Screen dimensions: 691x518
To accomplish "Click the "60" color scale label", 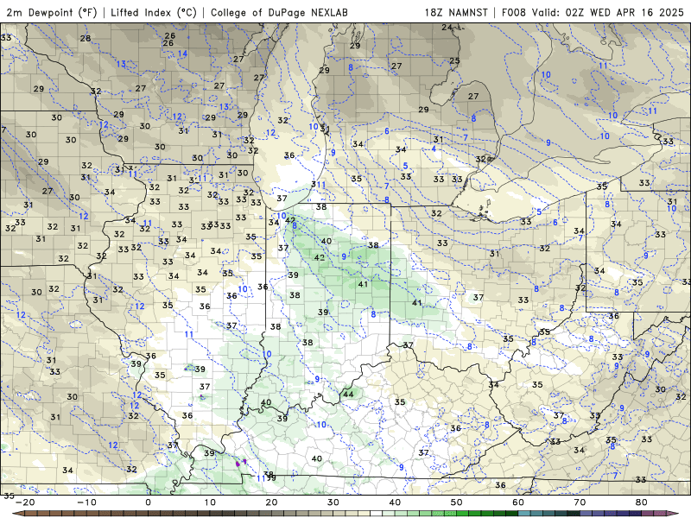I will point(518,502).
